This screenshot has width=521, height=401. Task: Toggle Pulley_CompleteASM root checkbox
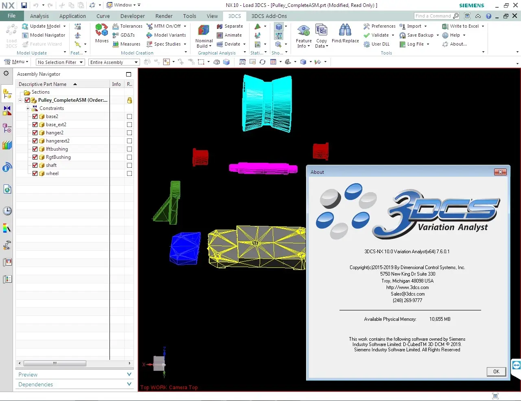[27, 100]
